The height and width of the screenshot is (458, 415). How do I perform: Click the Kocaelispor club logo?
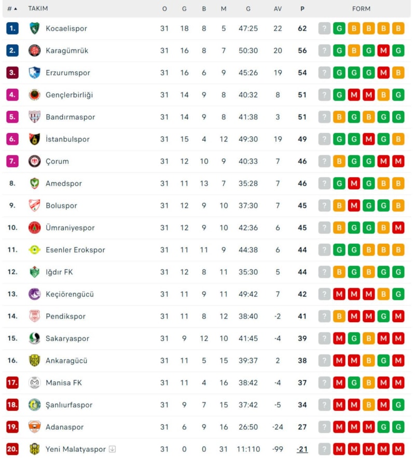click(x=34, y=29)
